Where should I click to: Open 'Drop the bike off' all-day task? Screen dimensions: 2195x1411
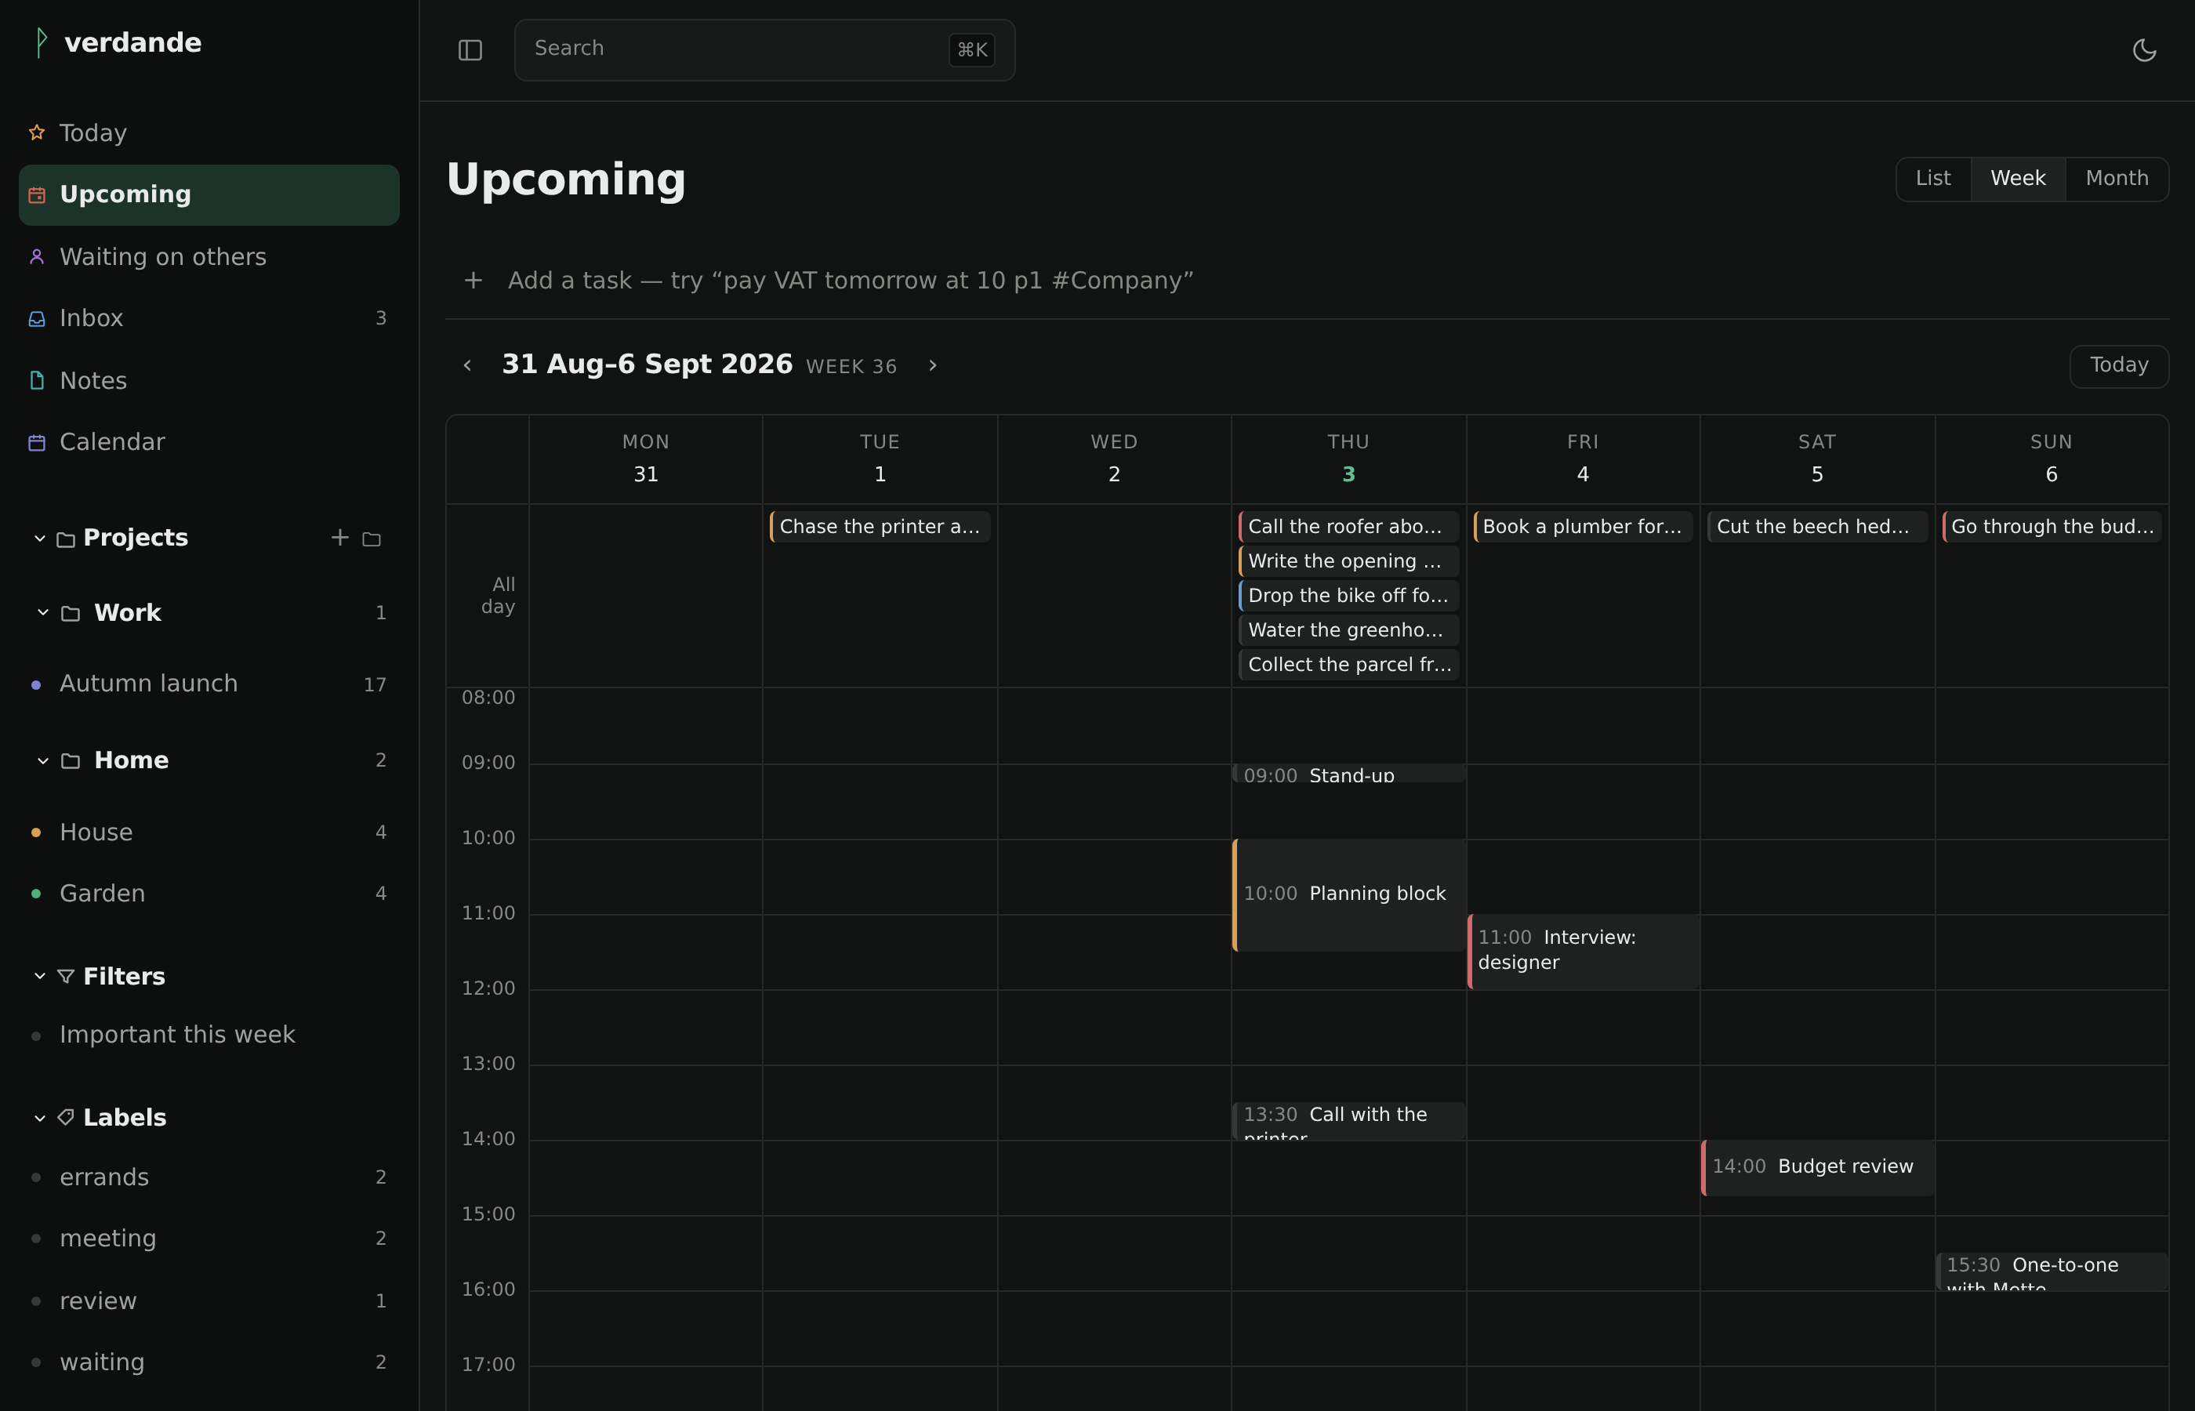[x=1348, y=596]
